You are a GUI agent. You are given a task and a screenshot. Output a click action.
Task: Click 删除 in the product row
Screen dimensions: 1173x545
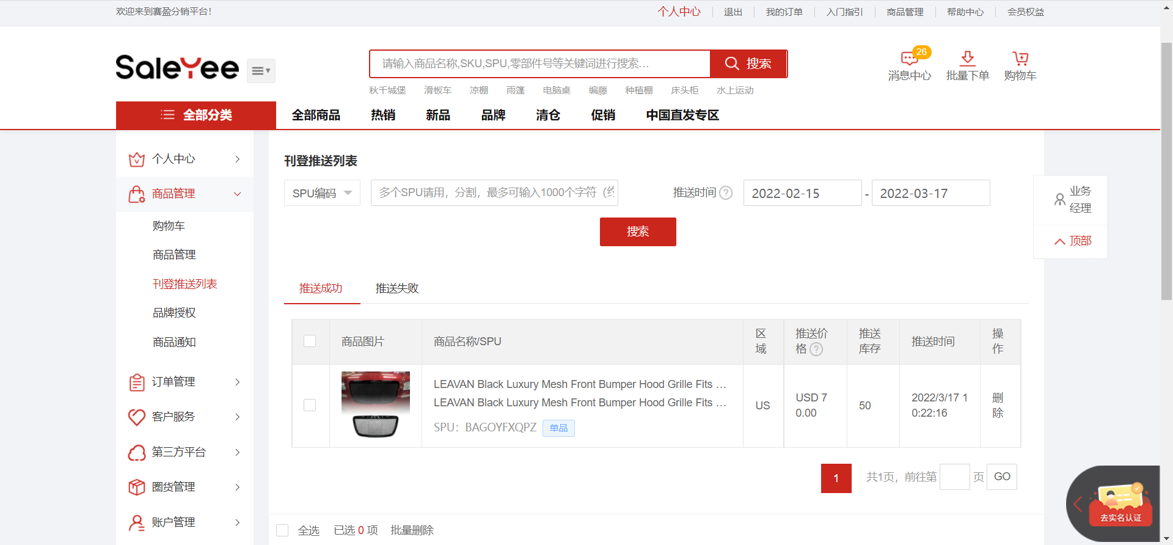pyautogui.click(x=998, y=406)
